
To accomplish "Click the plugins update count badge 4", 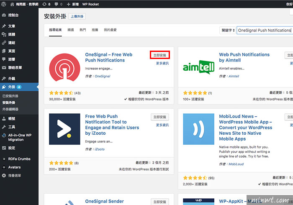I will [x=19, y=87].
